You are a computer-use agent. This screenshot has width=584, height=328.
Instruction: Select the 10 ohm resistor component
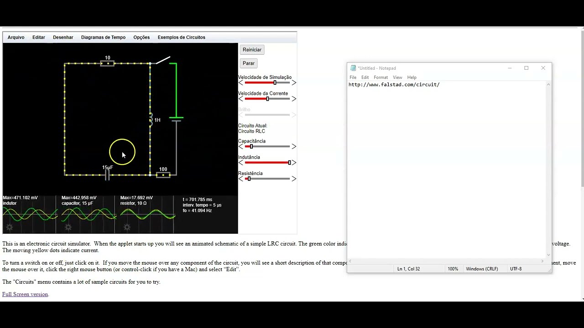[107, 63]
